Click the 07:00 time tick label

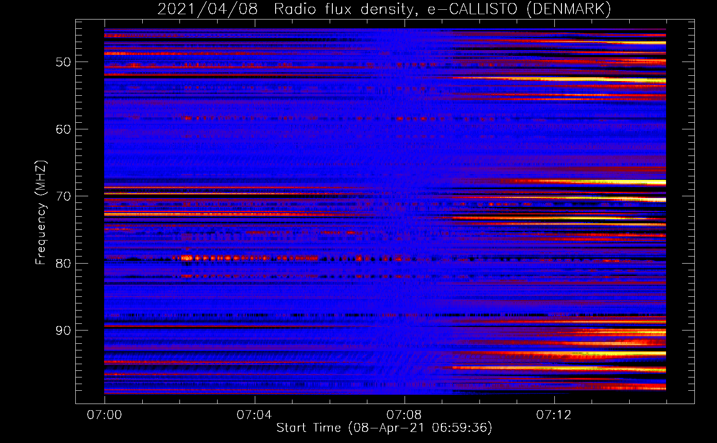105,415
